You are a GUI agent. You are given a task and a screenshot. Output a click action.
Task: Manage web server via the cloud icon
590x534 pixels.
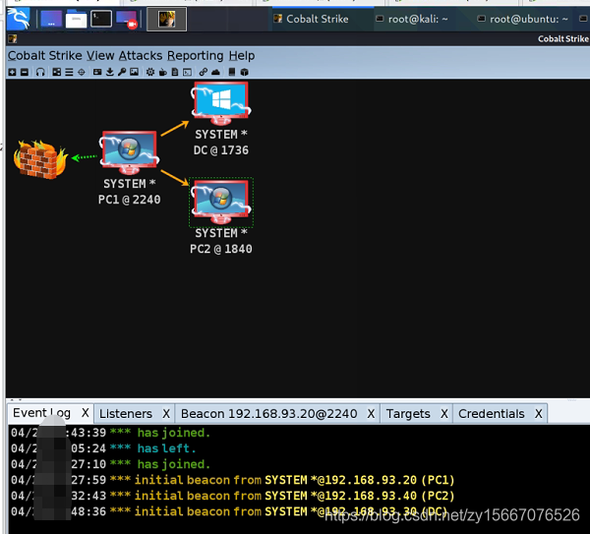pyautogui.click(x=215, y=72)
